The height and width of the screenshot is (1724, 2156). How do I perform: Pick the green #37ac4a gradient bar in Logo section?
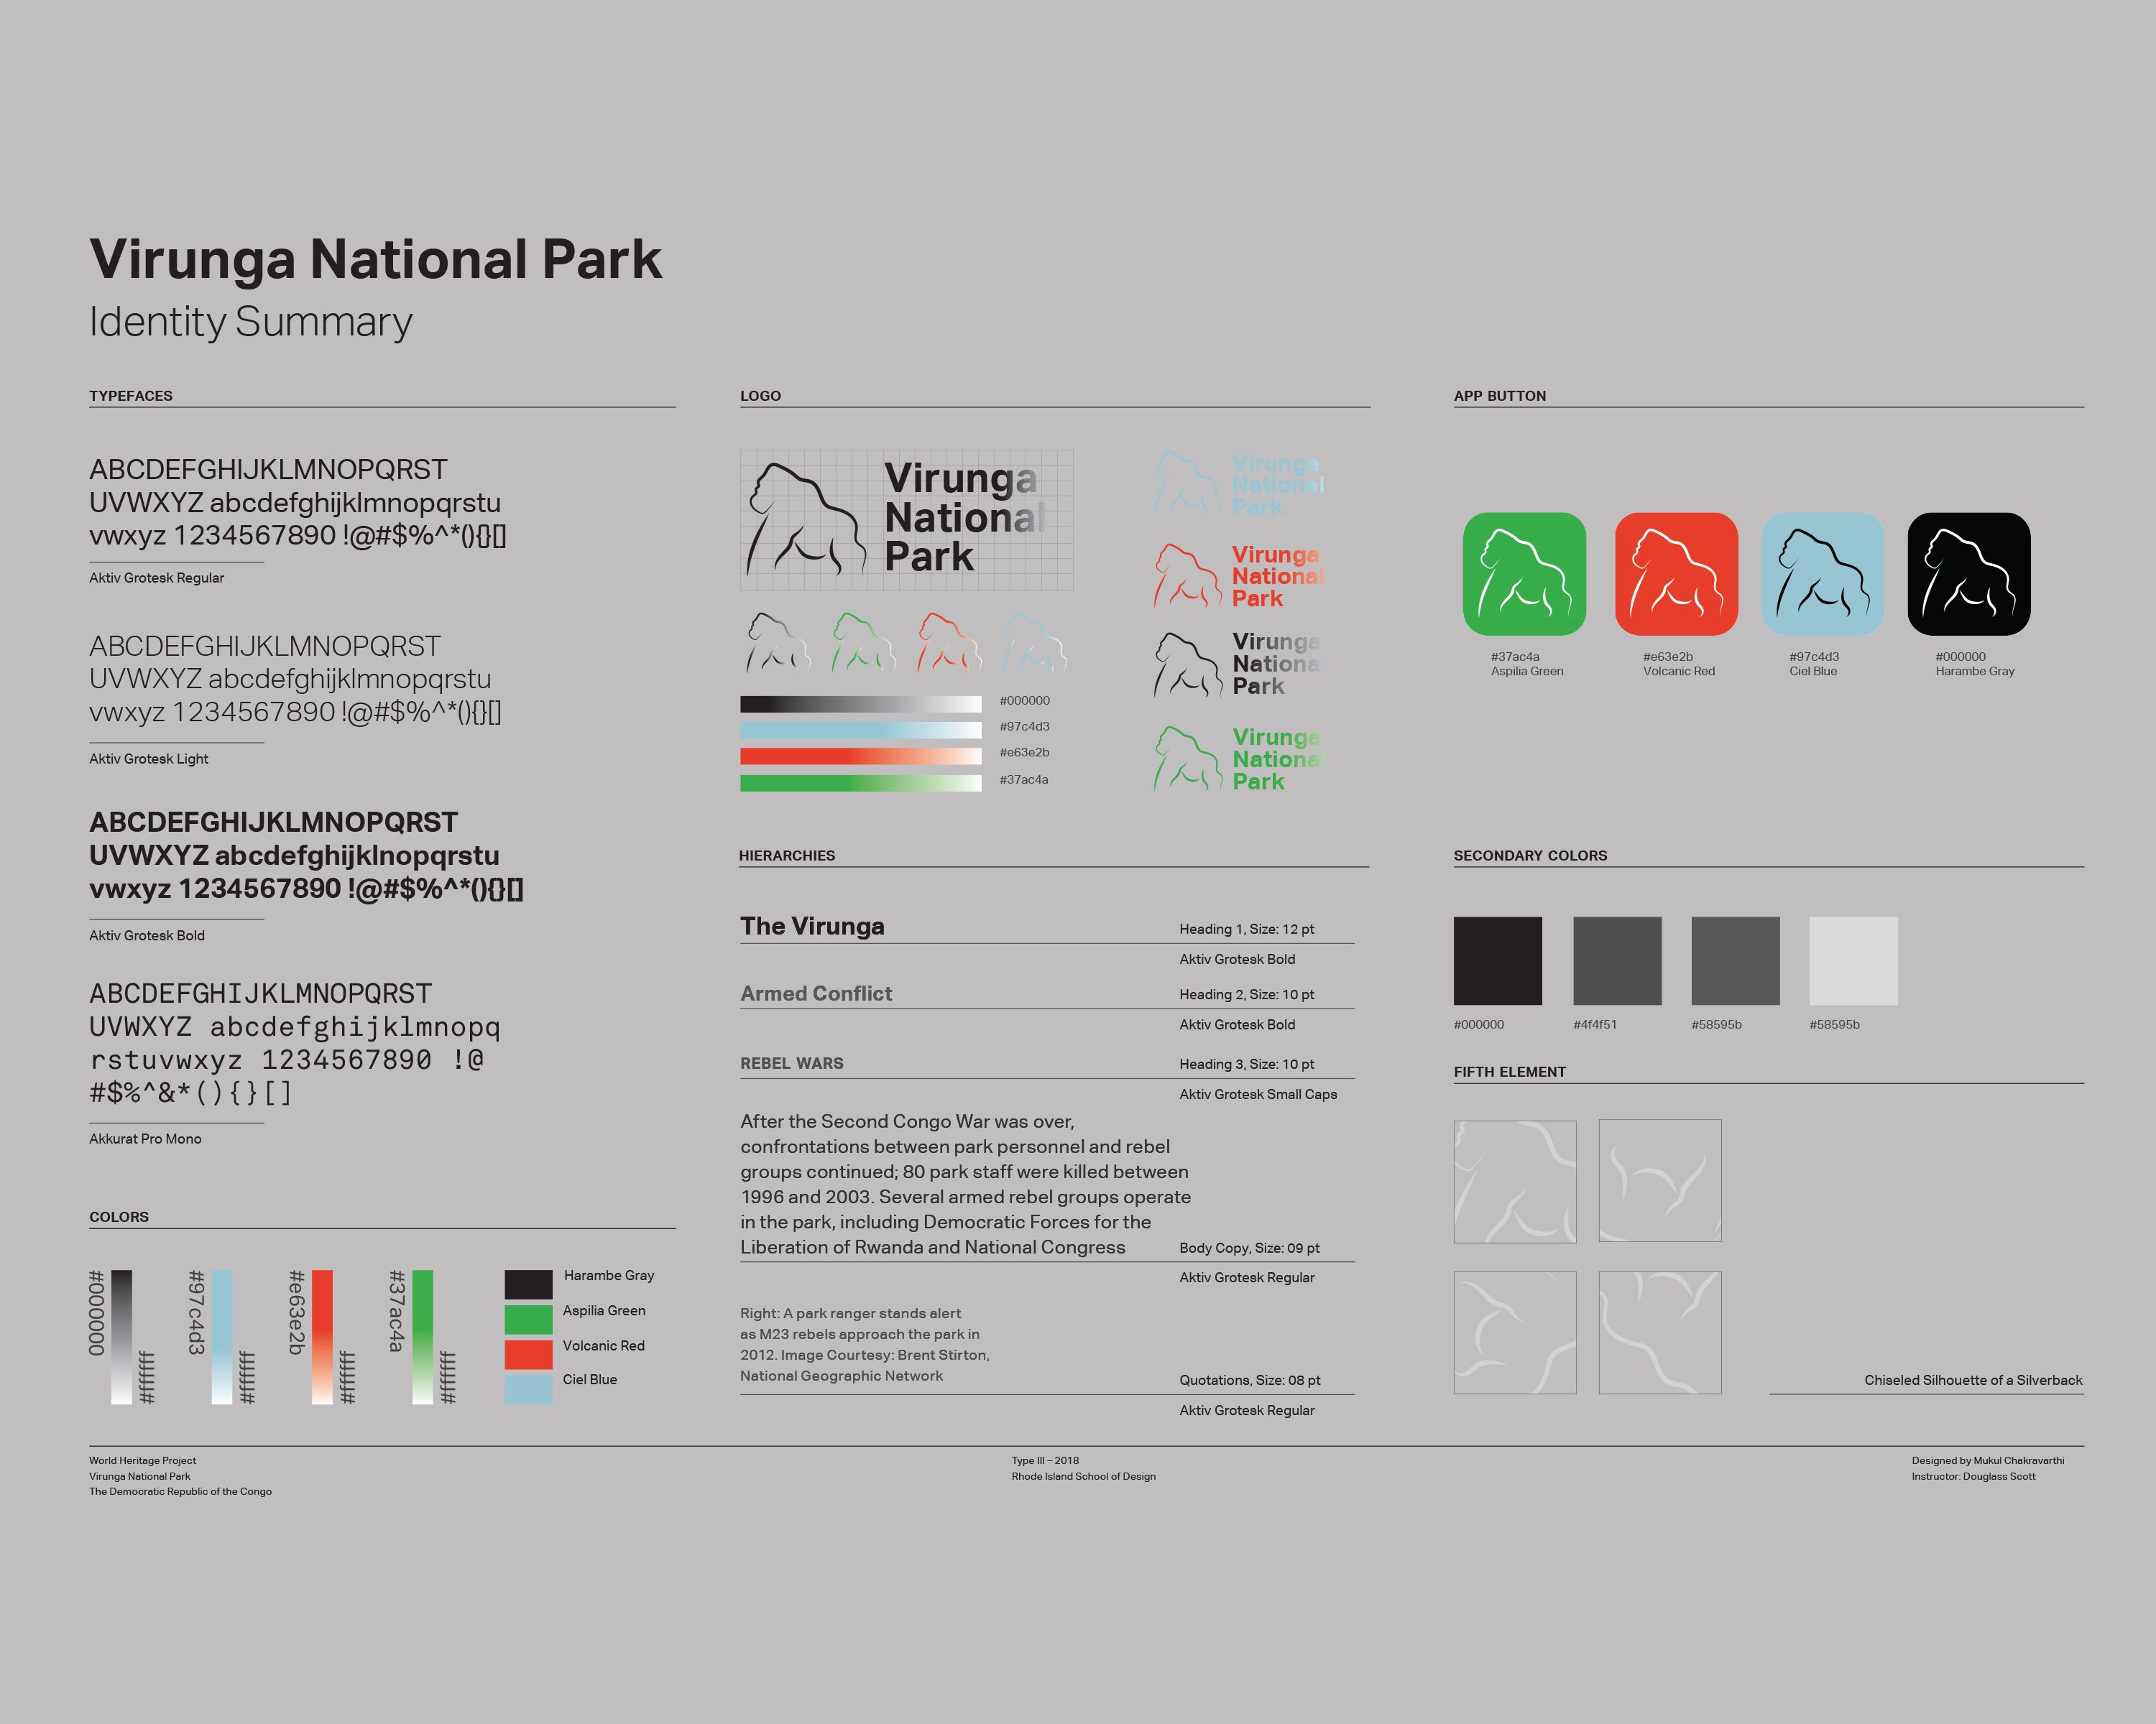pyautogui.click(x=861, y=782)
